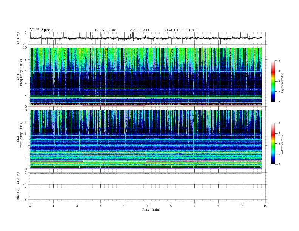Screen dimensions: 299x231
Task: Click the log(PSD) label beside ch.1 colorbar
Action: pyautogui.click(x=283, y=83)
